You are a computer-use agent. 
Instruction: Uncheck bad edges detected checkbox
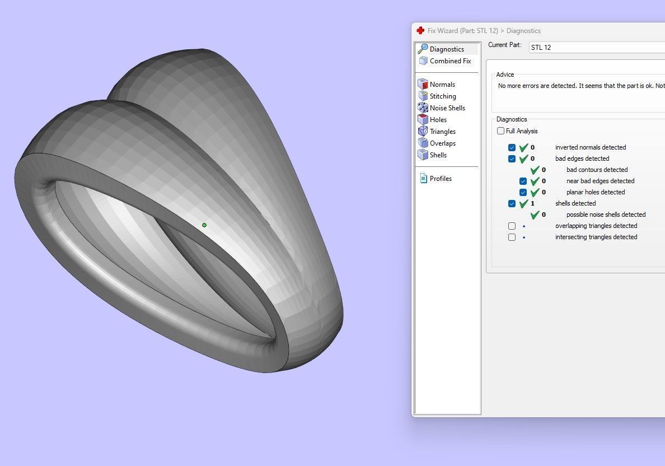512,159
